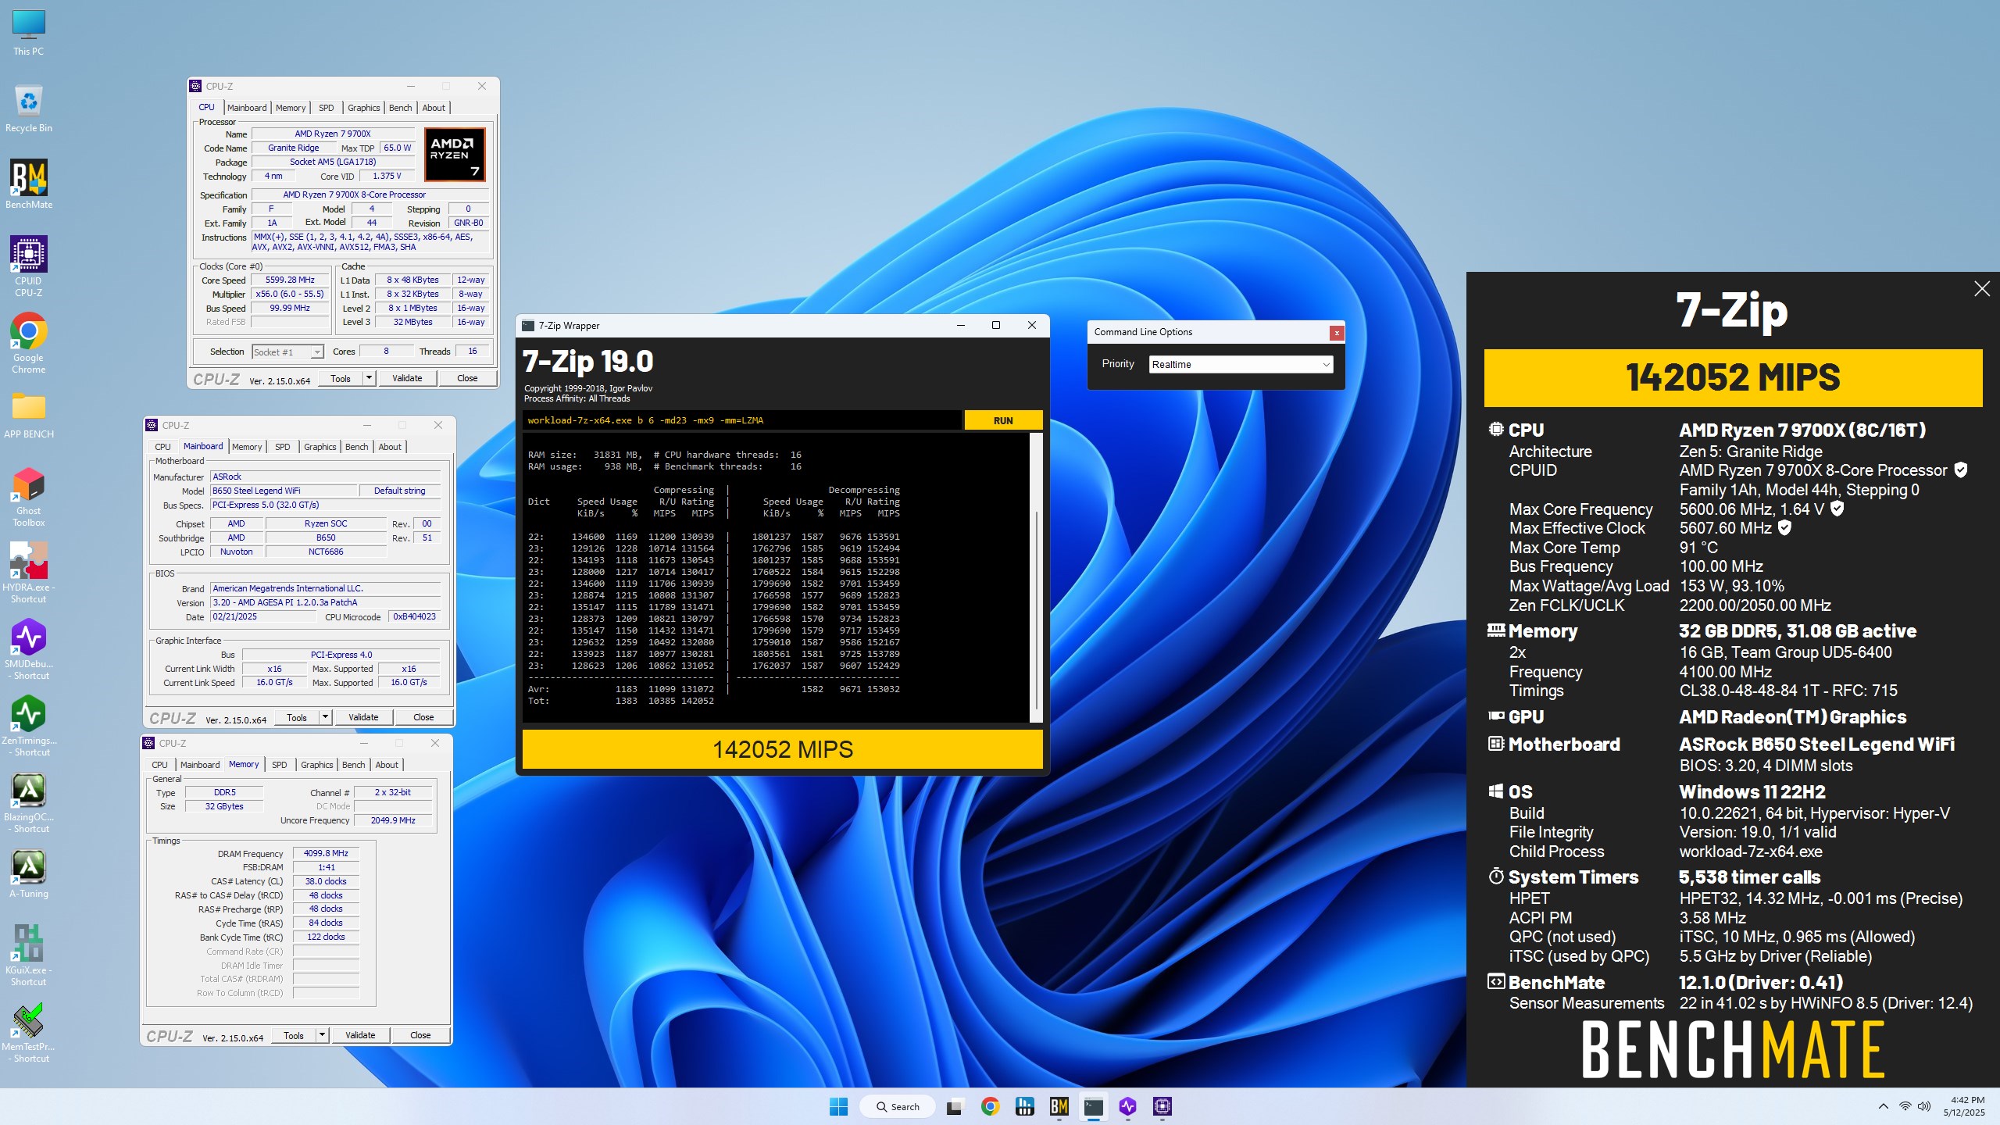Click the Tot: 142052 line in console output

click(x=621, y=701)
